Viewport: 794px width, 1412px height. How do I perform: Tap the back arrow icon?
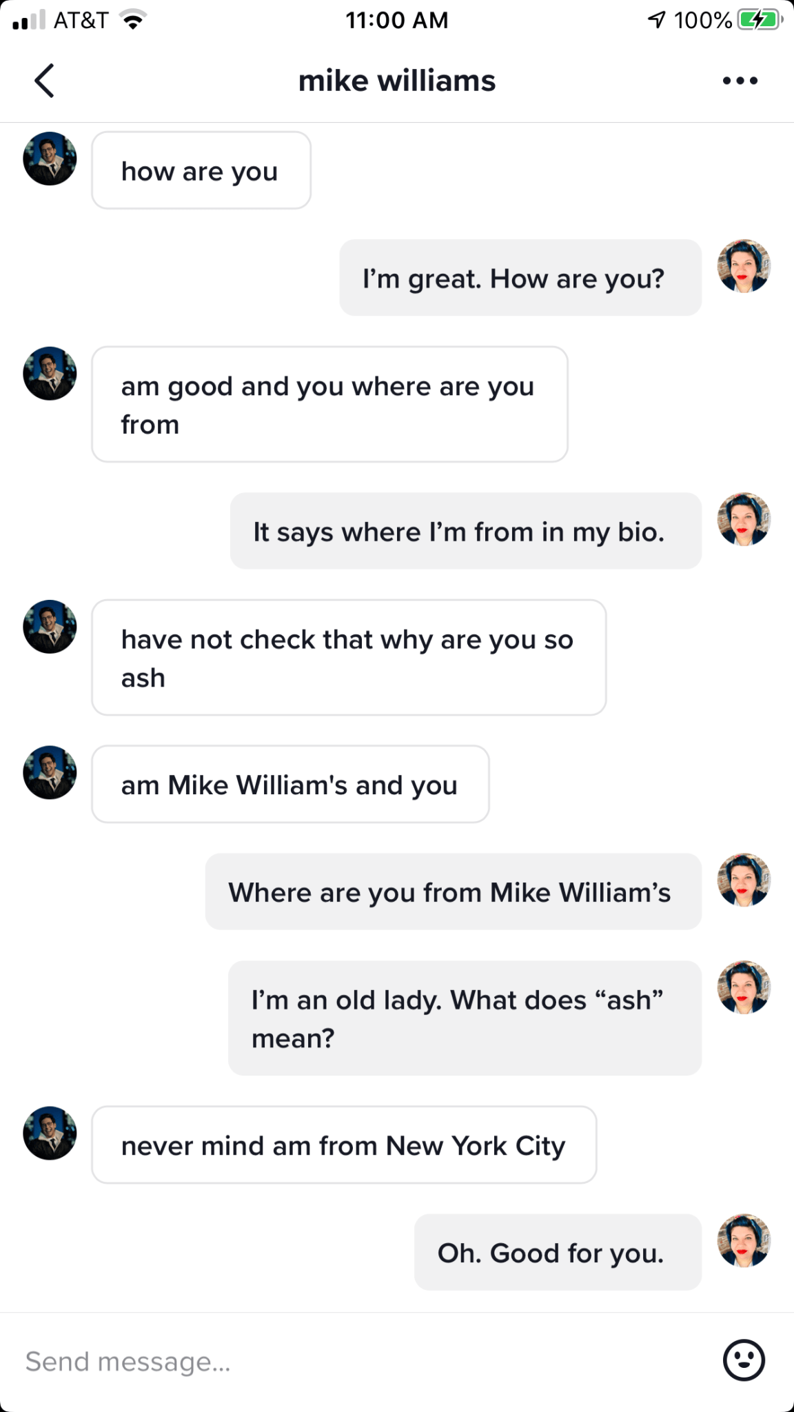tap(44, 81)
